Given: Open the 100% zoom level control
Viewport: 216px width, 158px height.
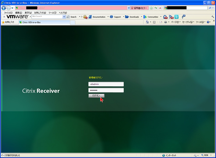Looking at the screenshot, I should (206, 155).
